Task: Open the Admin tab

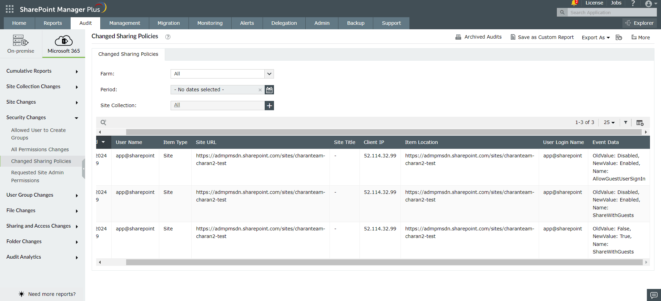Action: (x=322, y=23)
